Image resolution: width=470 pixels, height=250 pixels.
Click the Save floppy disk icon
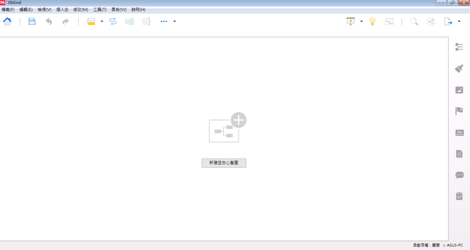32,21
